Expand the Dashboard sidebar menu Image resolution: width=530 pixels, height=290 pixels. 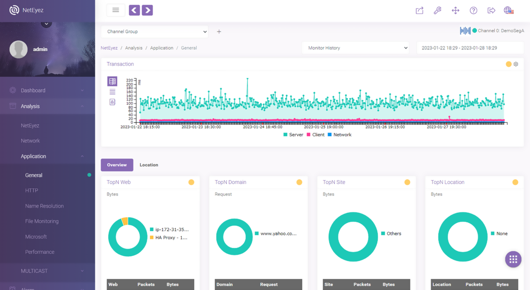[47, 90]
